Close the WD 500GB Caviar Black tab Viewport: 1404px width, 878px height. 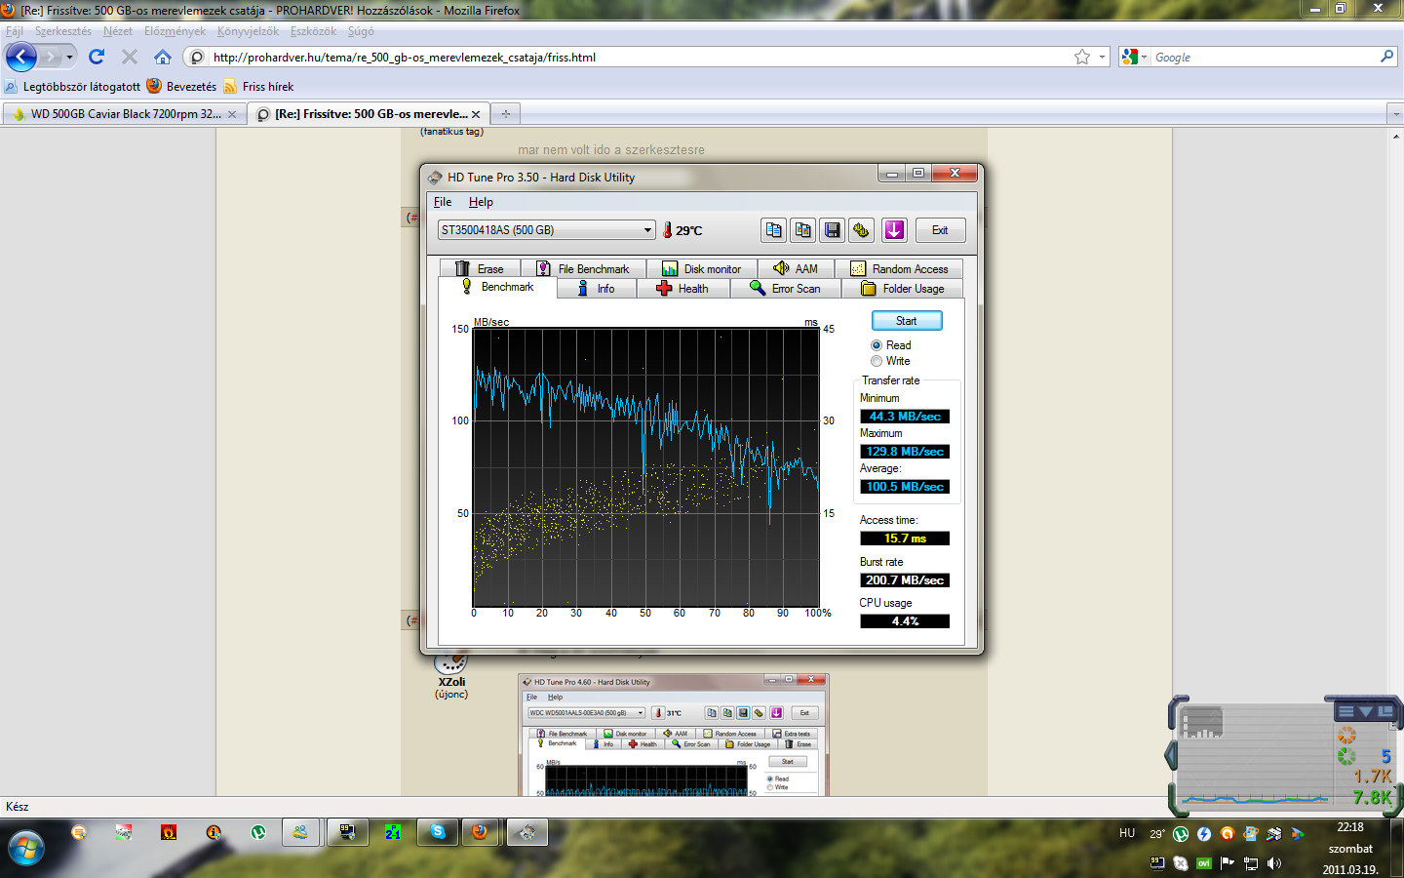[232, 114]
